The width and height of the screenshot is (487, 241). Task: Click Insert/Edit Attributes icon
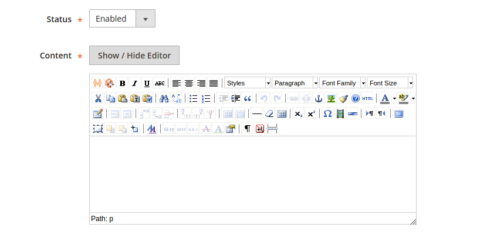(x=230, y=129)
